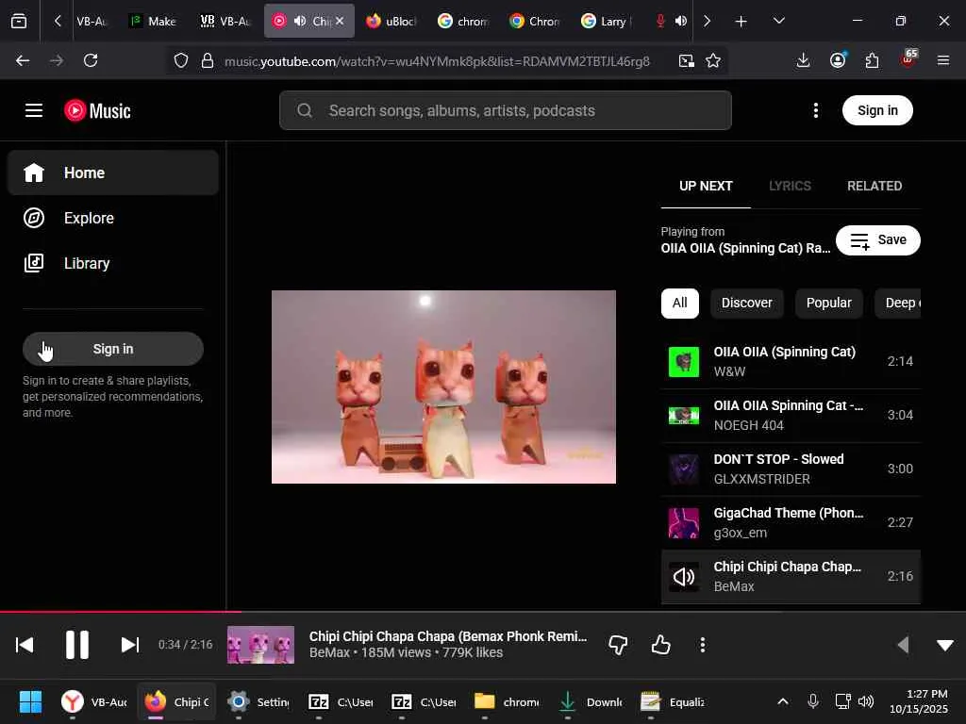This screenshot has height=724, width=966.
Task: Skip to the next track
Action: (130, 645)
